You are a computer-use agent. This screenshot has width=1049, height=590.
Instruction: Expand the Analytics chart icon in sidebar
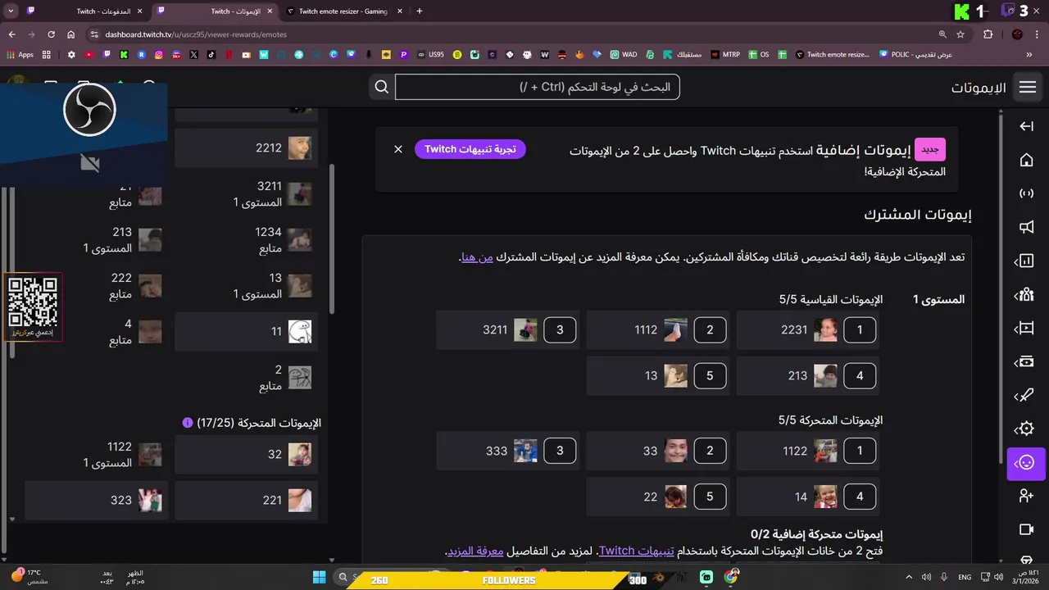coord(1024,261)
